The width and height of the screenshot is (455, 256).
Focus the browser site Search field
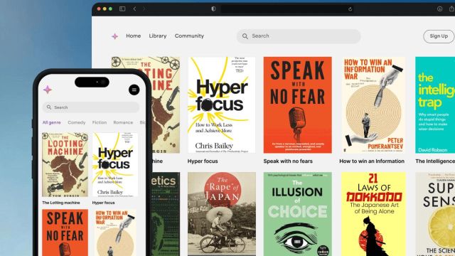(299, 36)
